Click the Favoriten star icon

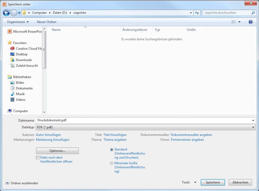(x=10, y=43)
